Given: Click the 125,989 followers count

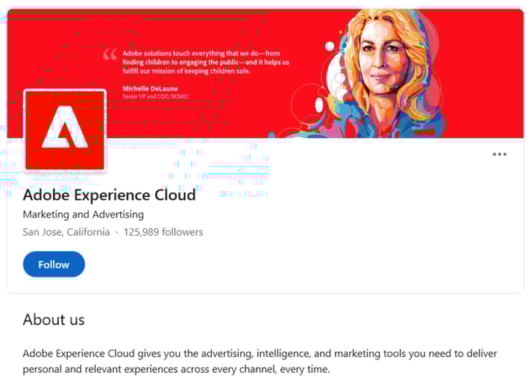Looking at the screenshot, I should pos(163,232).
